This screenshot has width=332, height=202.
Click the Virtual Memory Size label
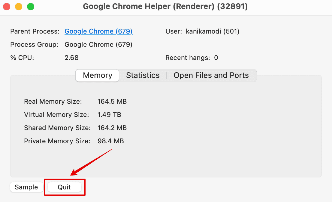click(x=56, y=115)
